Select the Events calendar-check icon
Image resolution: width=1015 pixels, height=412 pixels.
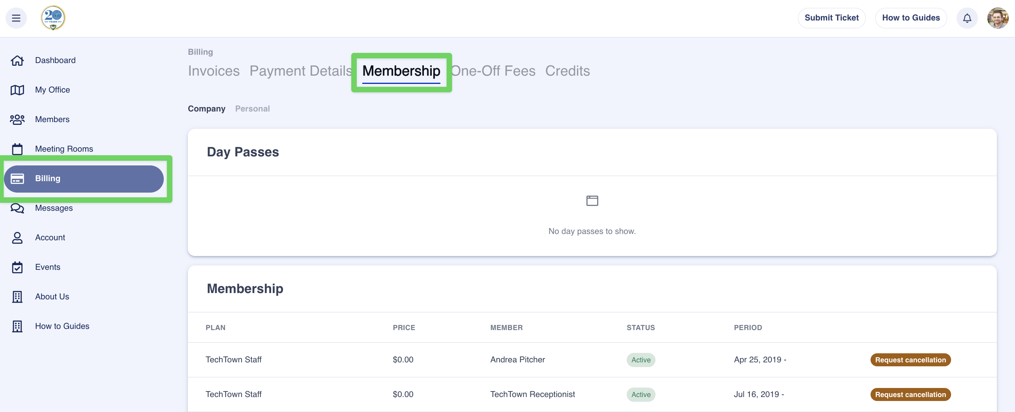[x=17, y=267]
